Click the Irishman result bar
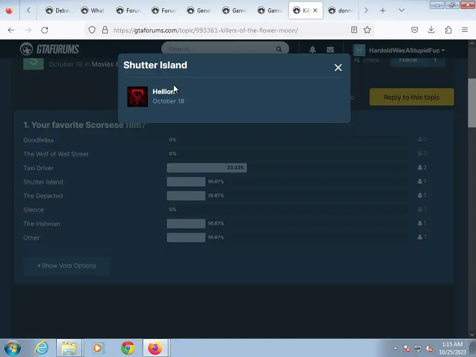Viewport: 476px width, 357px height. coord(186,224)
